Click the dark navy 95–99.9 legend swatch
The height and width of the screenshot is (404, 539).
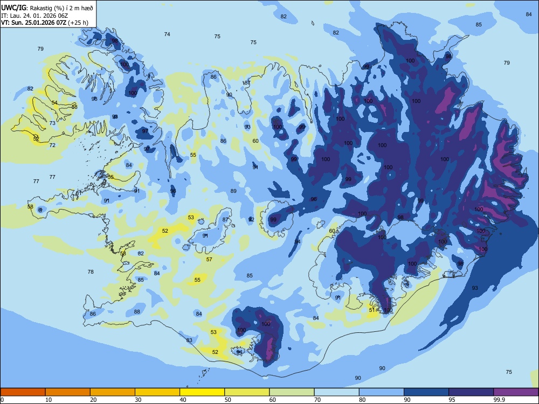tap(471, 392)
